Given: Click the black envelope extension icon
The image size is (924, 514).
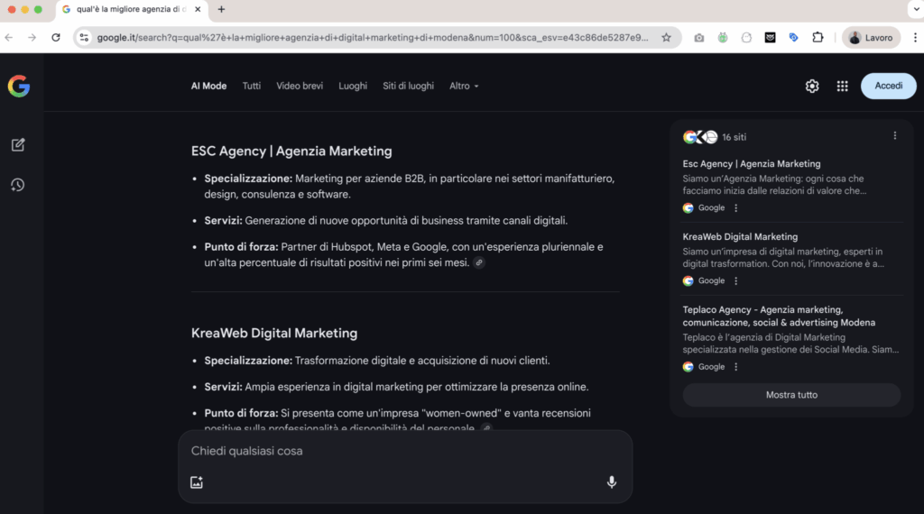Looking at the screenshot, I should [x=770, y=38].
